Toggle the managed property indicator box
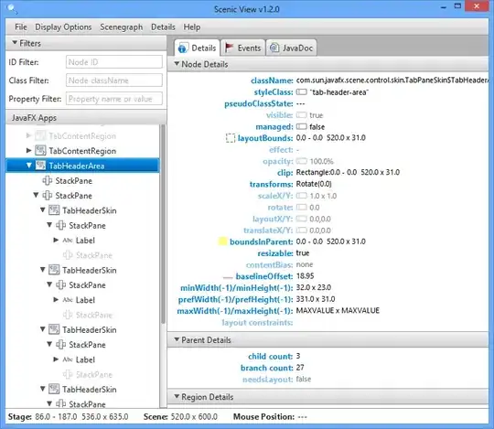 302,126
